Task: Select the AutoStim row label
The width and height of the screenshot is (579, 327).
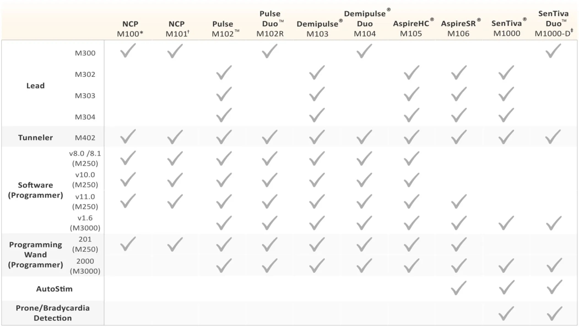Action: pos(54,289)
